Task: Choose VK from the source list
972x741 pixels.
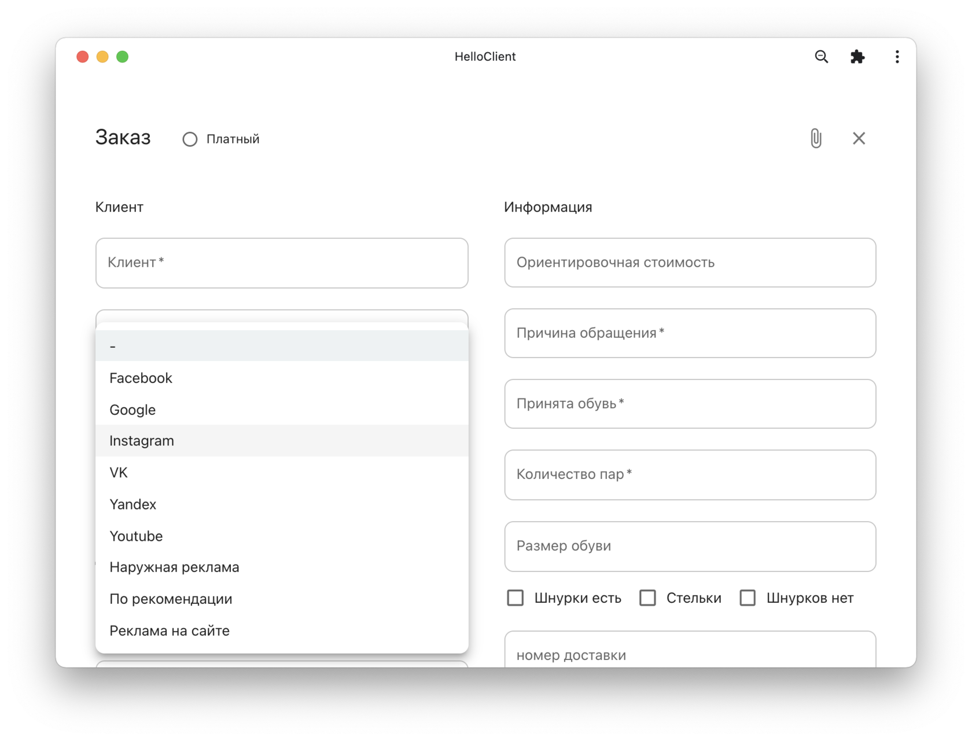Action: click(x=282, y=473)
